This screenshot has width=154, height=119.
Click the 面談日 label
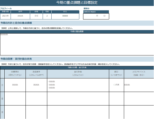(x=86, y=8)
